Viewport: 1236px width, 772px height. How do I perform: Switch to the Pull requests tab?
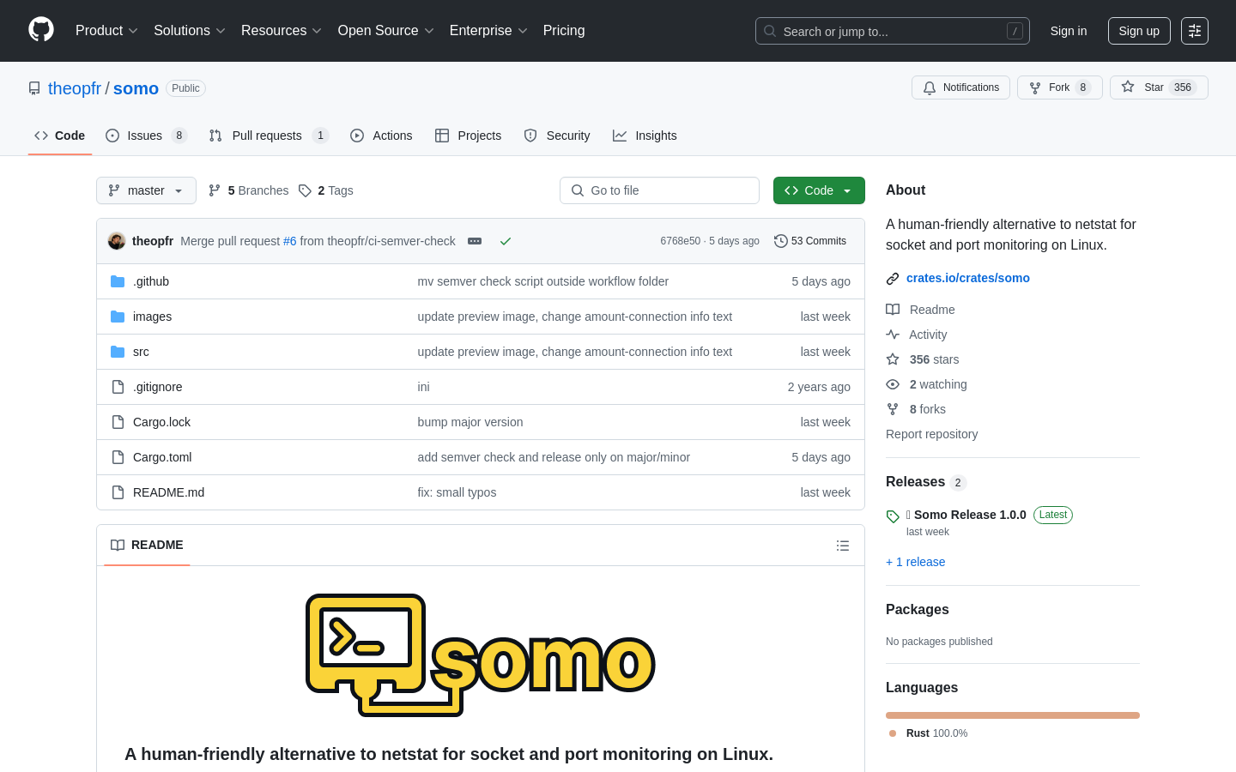[x=269, y=136]
